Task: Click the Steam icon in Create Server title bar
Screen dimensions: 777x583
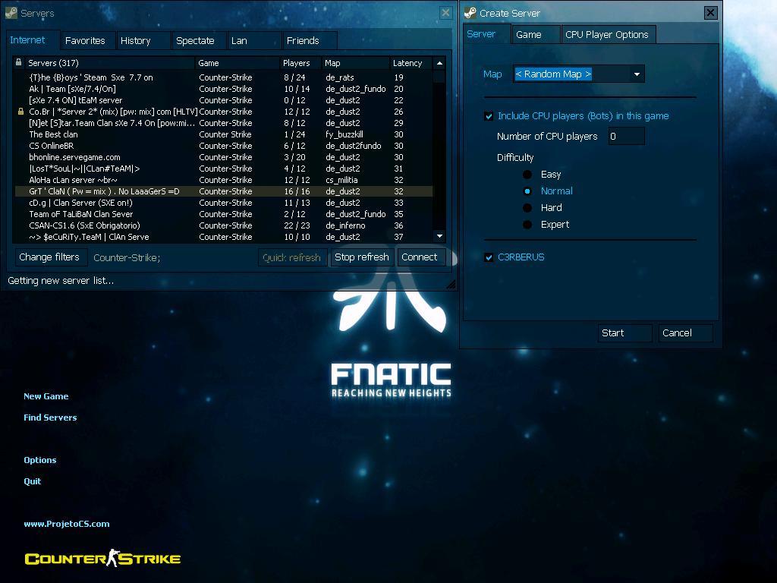Action: click(x=470, y=13)
